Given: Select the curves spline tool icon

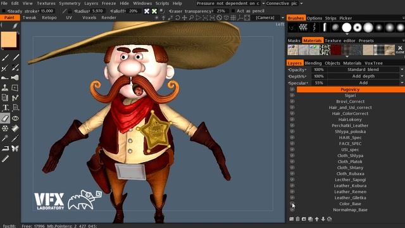Looking at the screenshot, I should 15,98.
